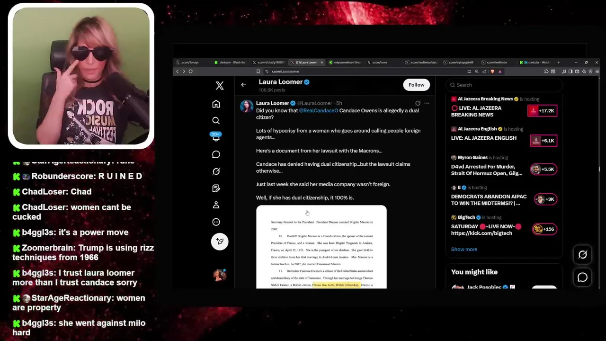Click browser Back button
The image size is (606, 341).
pyautogui.click(x=178, y=72)
